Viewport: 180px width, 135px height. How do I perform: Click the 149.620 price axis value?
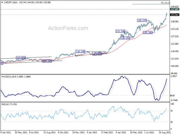click(175, 7)
